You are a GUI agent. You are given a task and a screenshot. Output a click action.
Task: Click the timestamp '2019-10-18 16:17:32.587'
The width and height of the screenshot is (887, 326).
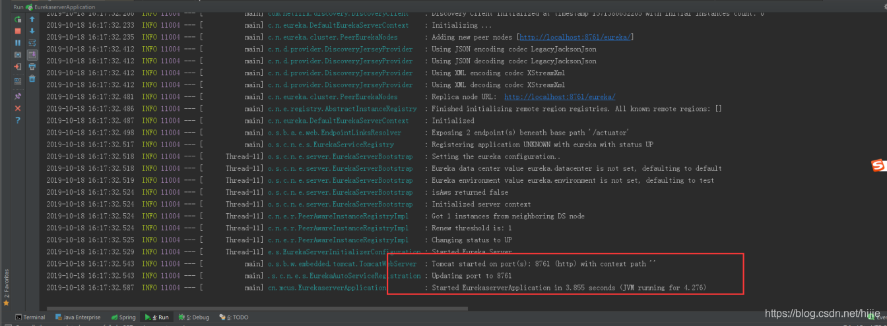pyautogui.click(x=90, y=288)
